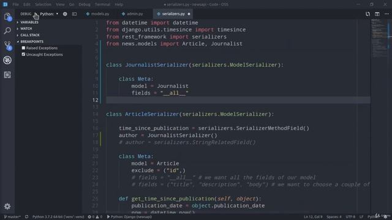Select the serializers.py tab
This screenshot has width=392, height=220.
173,14
